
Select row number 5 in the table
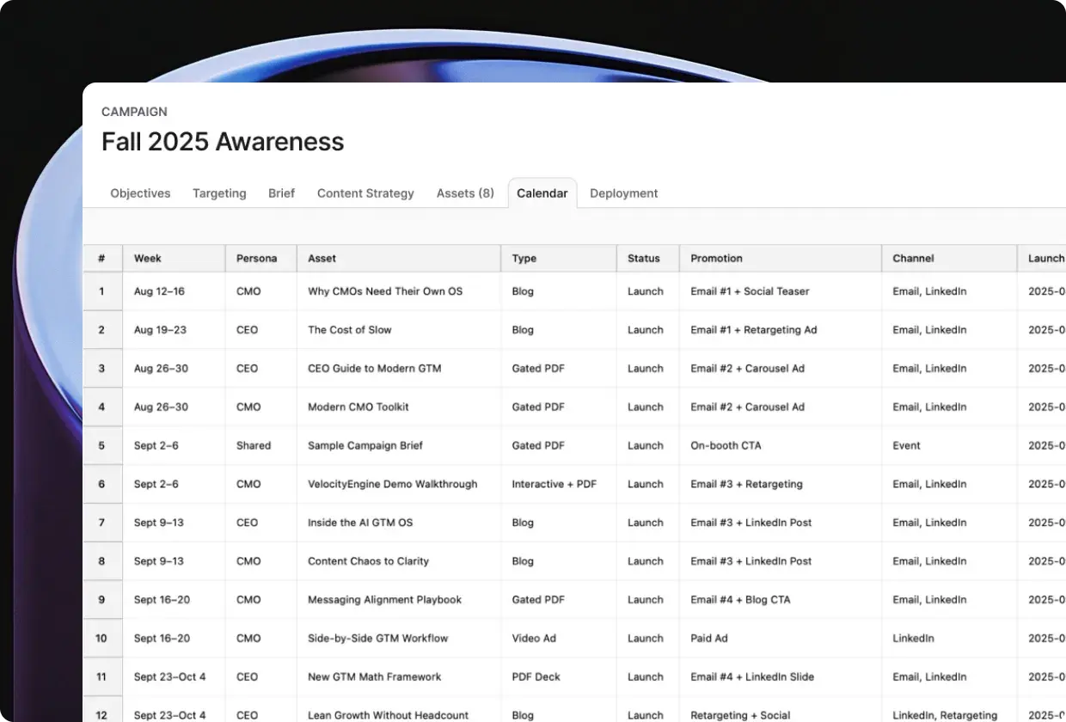pyautogui.click(x=102, y=445)
